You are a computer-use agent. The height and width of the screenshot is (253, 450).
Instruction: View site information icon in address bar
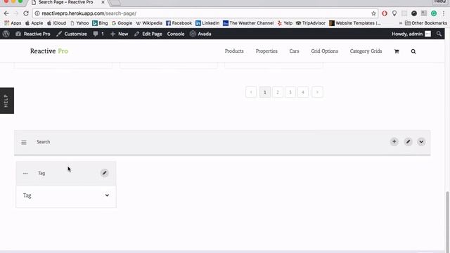(37, 13)
